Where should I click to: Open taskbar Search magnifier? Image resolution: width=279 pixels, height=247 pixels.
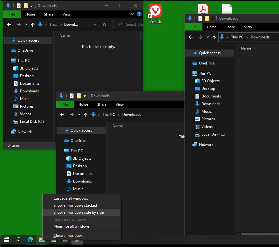click(x=18, y=239)
